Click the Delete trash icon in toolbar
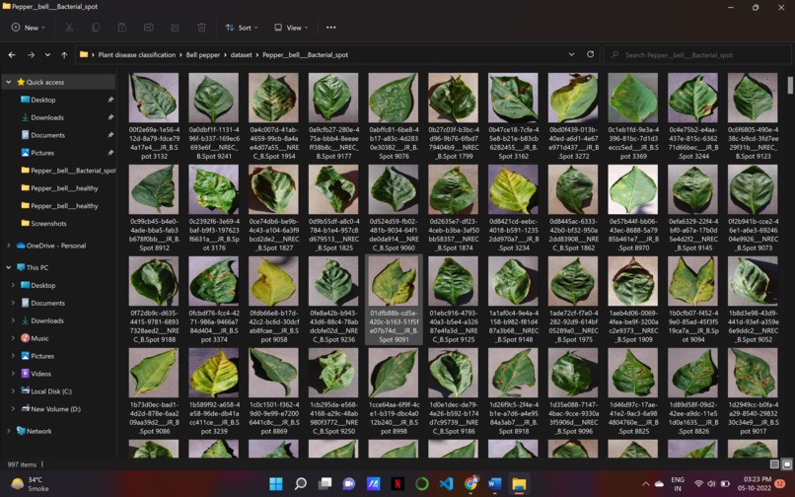The width and height of the screenshot is (795, 497). click(x=201, y=28)
